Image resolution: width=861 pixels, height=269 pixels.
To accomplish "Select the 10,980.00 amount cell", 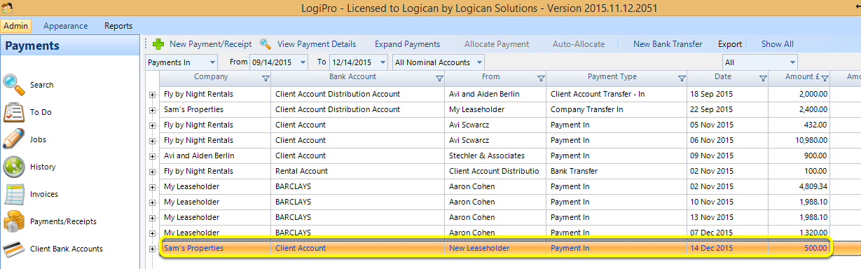I will pos(799,140).
